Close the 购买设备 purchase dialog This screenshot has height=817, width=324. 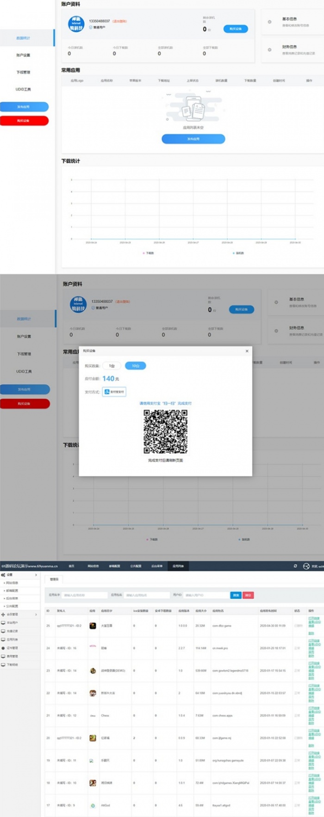[x=247, y=351]
